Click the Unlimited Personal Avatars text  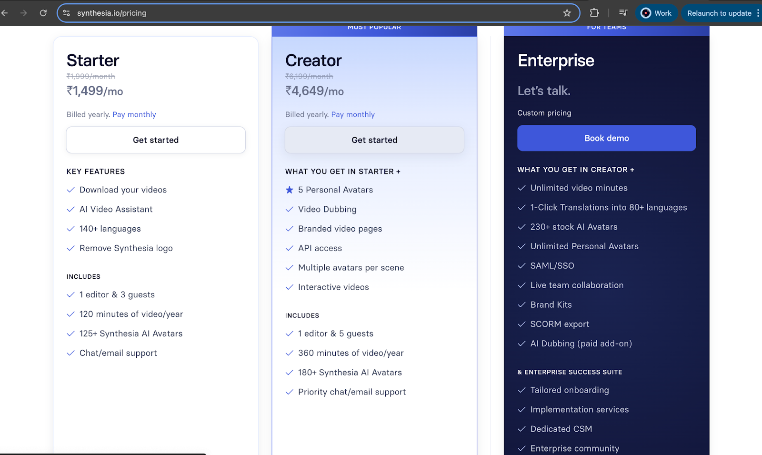coord(584,246)
